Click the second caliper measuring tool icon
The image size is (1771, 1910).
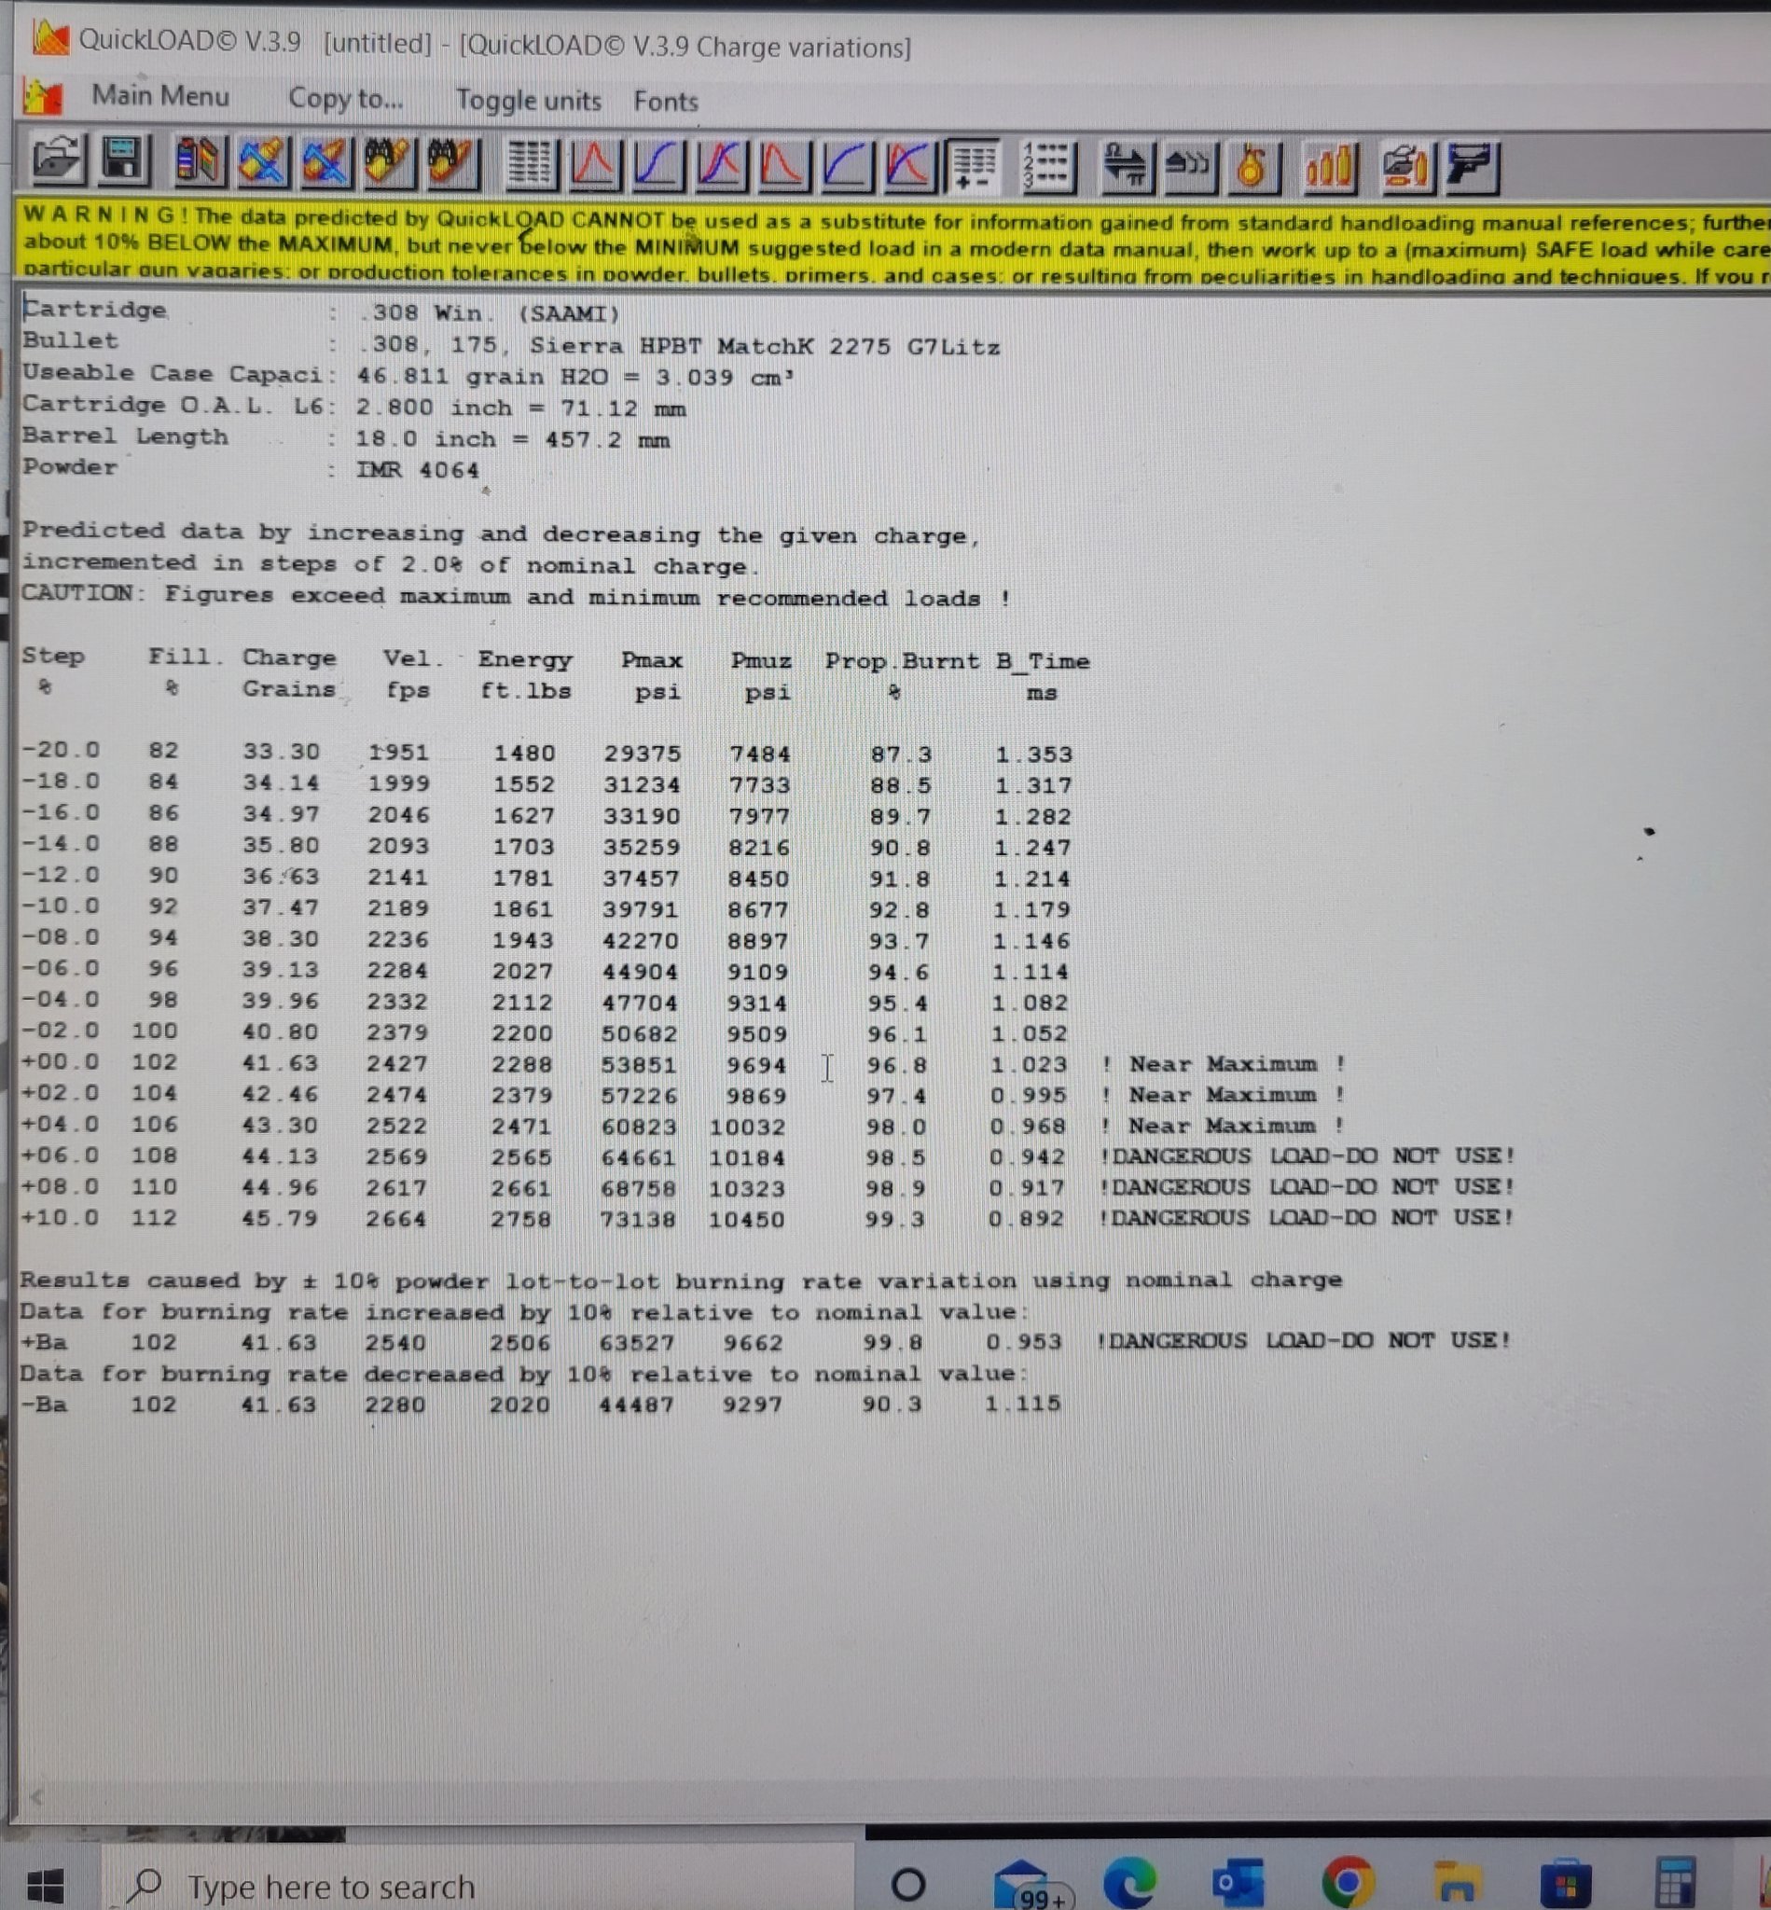pos(325,162)
